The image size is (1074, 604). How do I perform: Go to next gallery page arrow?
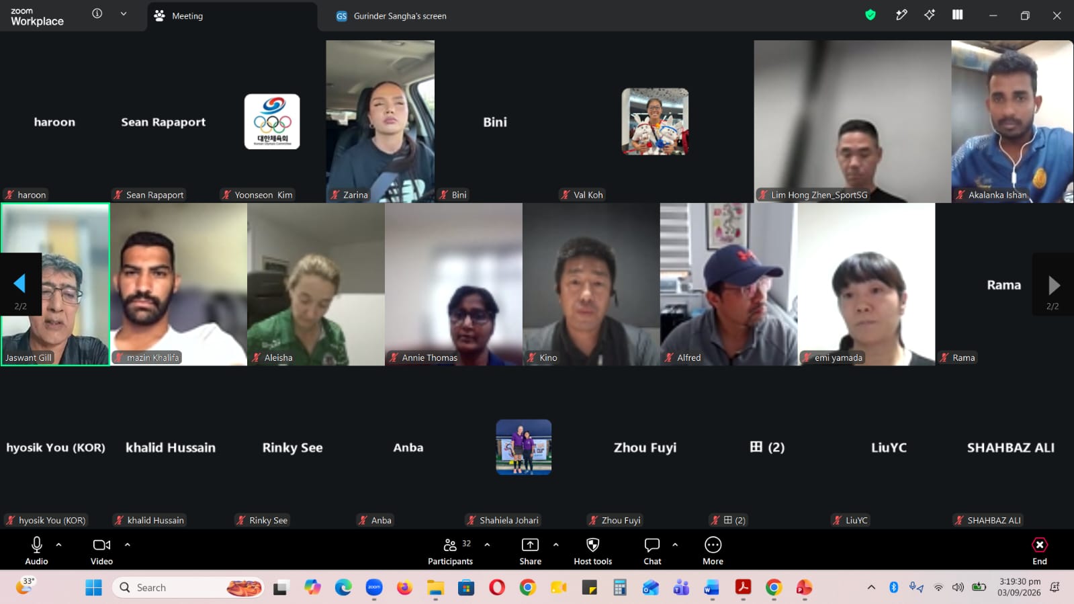[1053, 285]
